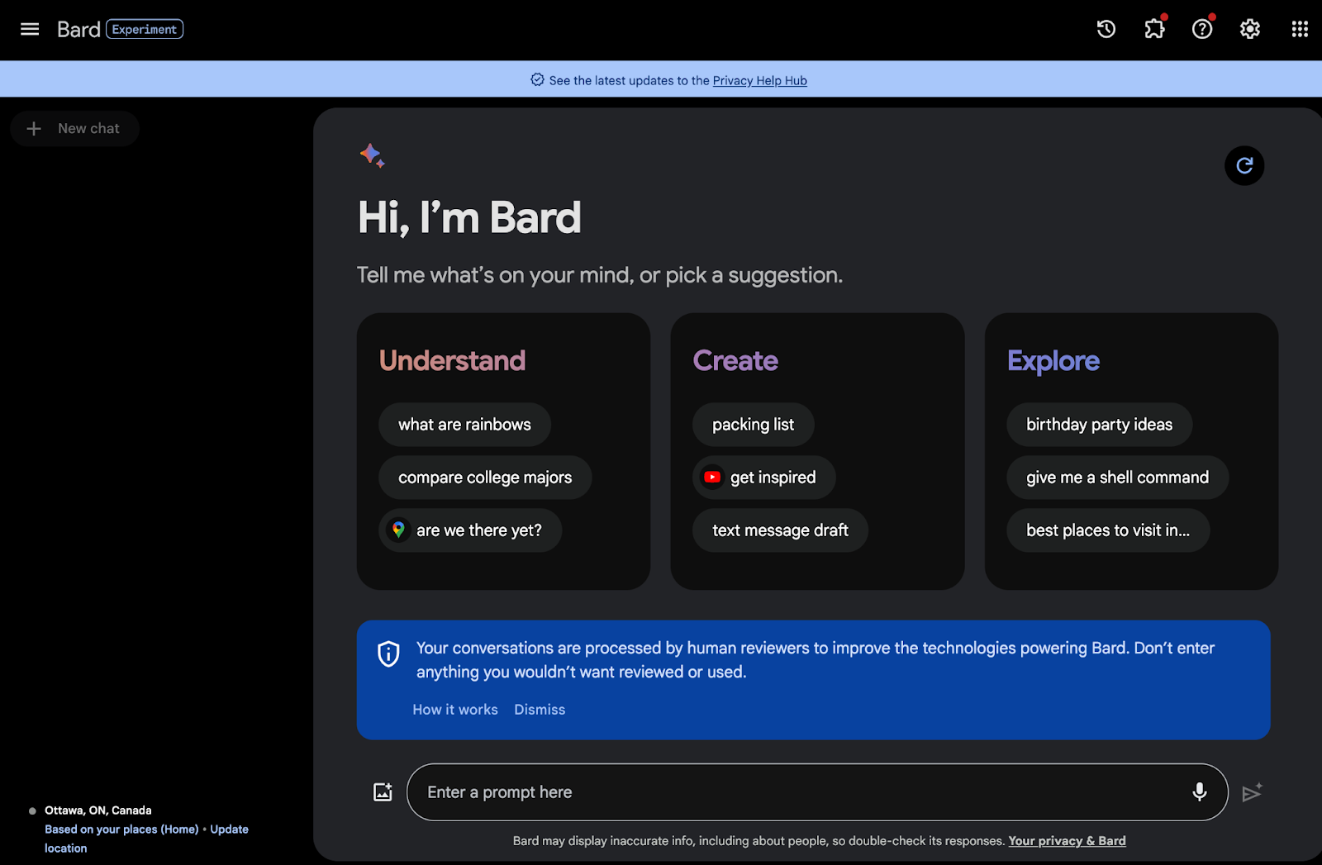
Task: Pick the 'text message draft' suggestion
Action: click(780, 530)
